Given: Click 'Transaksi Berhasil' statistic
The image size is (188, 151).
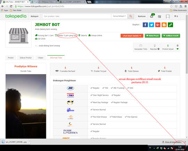Looking at the screenshot, I should (x=65, y=70).
